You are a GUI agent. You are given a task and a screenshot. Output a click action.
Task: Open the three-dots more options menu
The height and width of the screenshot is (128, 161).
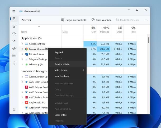[x=145, y=20]
